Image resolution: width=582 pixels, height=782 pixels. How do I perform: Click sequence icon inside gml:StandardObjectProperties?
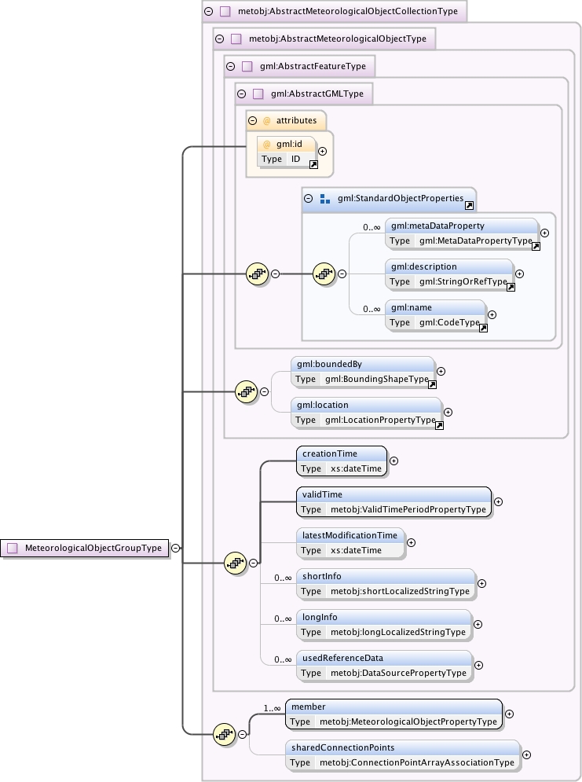[x=324, y=274]
